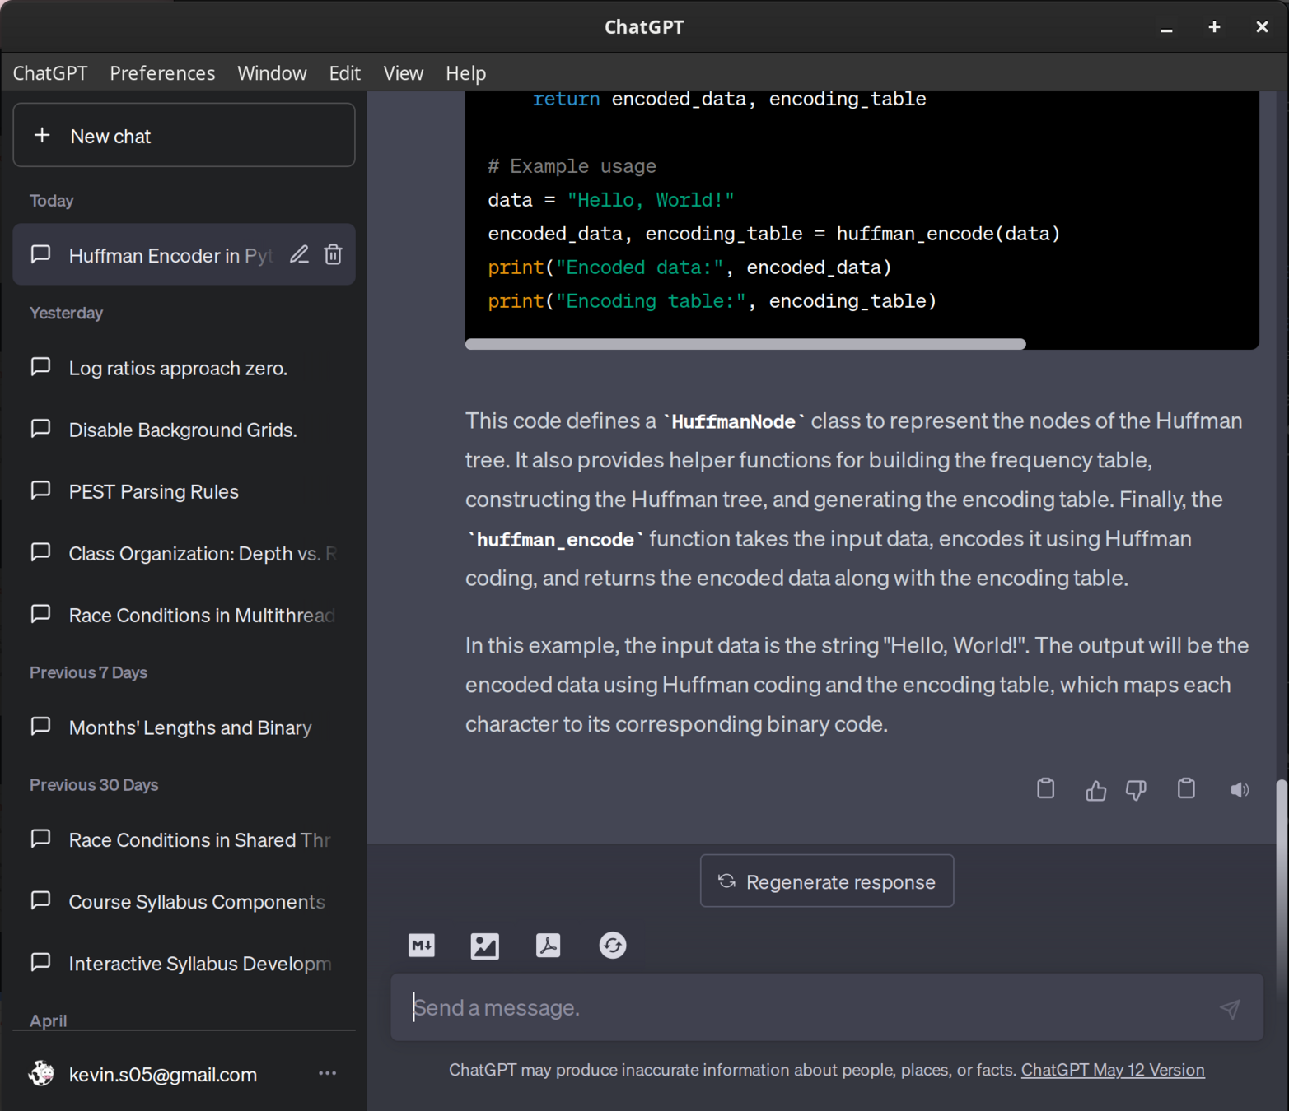The image size is (1289, 1111).
Task: Click the regenerate arrows icon in Regenerate response
Action: click(726, 881)
